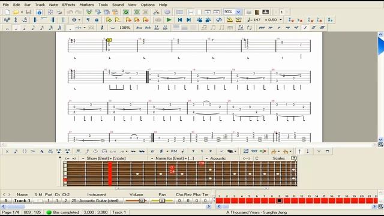Click the grace note icon
The height and width of the screenshot is (216, 384).
16,151
